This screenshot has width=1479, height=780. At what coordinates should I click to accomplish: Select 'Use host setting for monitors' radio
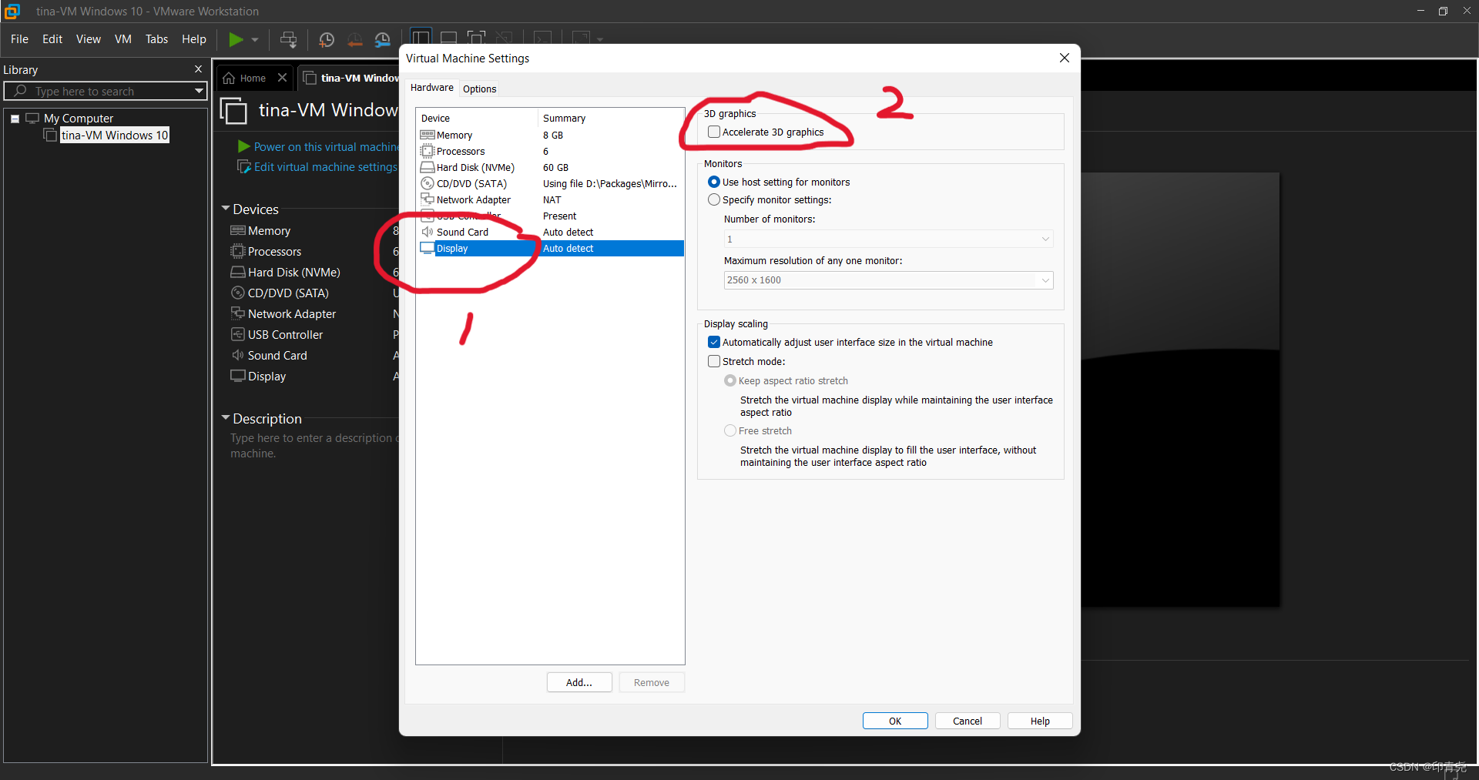click(x=714, y=182)
